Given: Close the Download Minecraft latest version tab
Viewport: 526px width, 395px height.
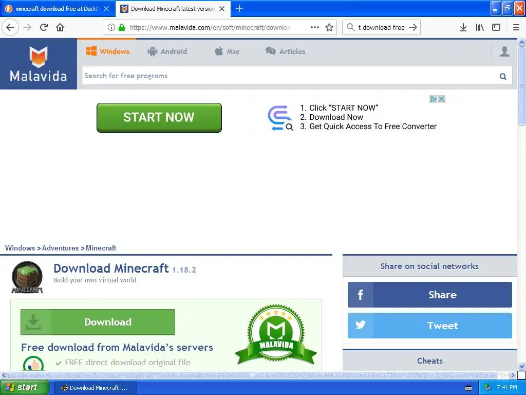Looking at the screenshot, I should click(x=222, y=9).
